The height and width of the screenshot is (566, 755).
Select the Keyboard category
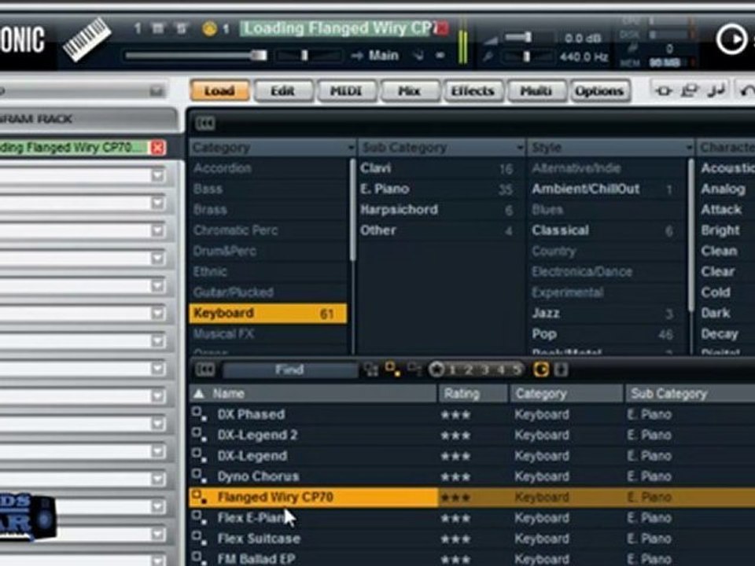267,314
